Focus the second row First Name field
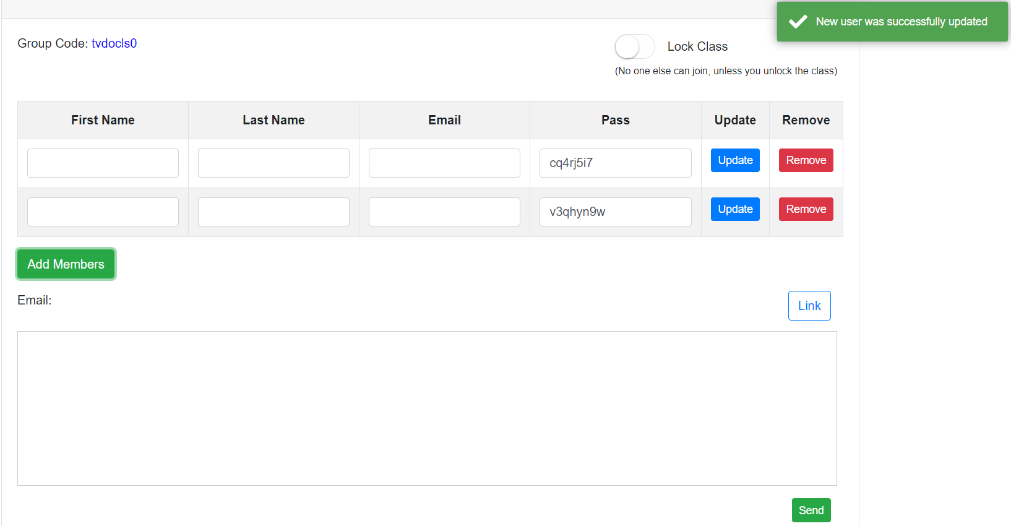The image size is (1011, 526). (x=103, y=212)
